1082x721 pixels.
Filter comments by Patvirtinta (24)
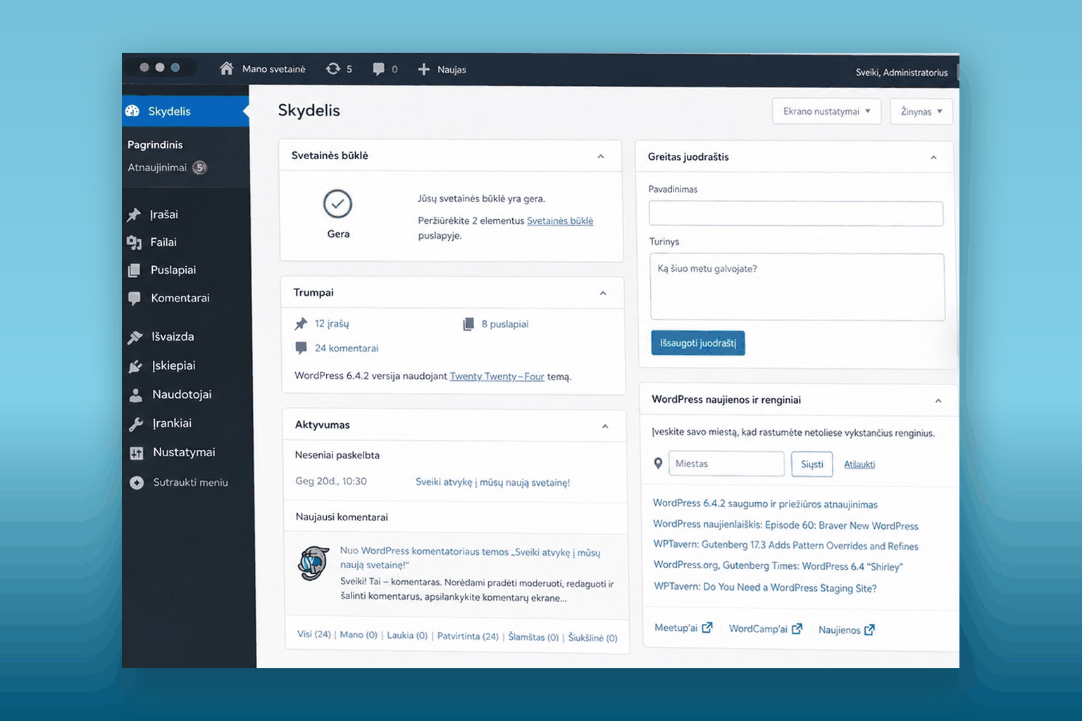point(468,636)
